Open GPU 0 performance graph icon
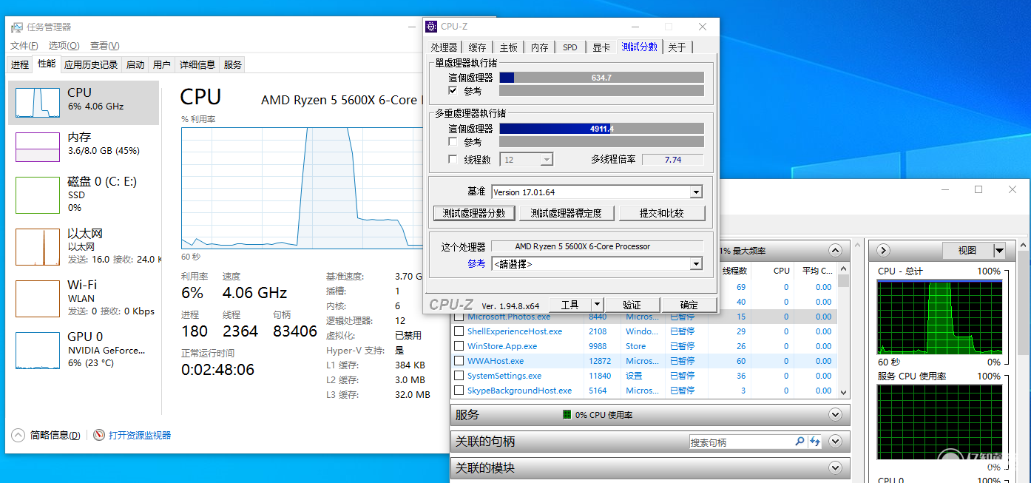The width and height of the screenshot is (1031, 483). (38, 350)
